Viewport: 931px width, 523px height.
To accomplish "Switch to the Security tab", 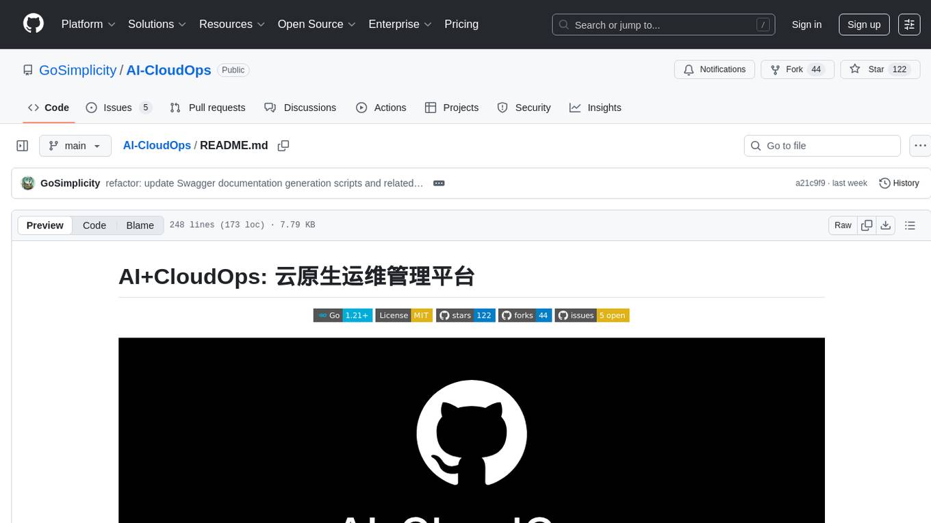I will pyautogui.click(x=524, y=107).
